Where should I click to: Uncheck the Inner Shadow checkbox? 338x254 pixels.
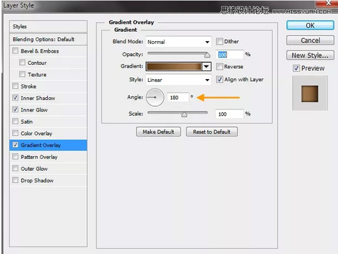(x=15, y=98)
